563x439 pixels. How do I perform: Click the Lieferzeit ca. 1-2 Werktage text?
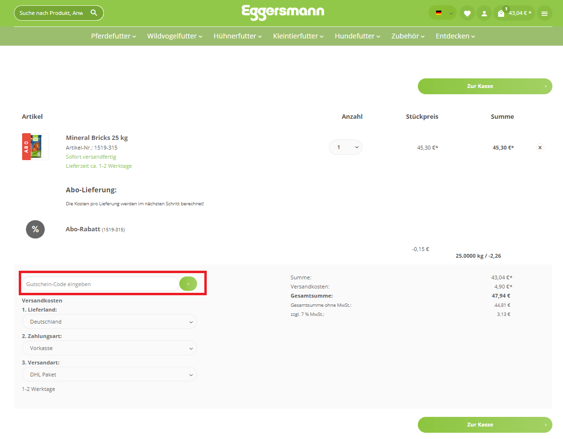[99, 166]
